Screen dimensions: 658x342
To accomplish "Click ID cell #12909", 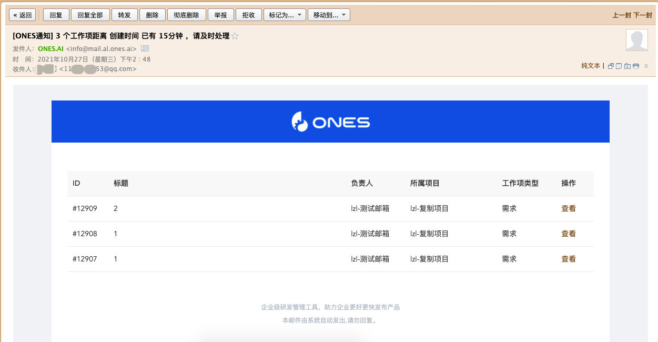I will tap(85, 208).
